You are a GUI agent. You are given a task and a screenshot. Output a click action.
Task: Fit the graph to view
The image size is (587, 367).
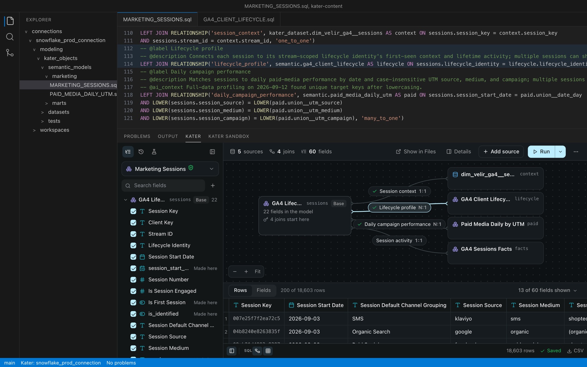pos(258,271)
